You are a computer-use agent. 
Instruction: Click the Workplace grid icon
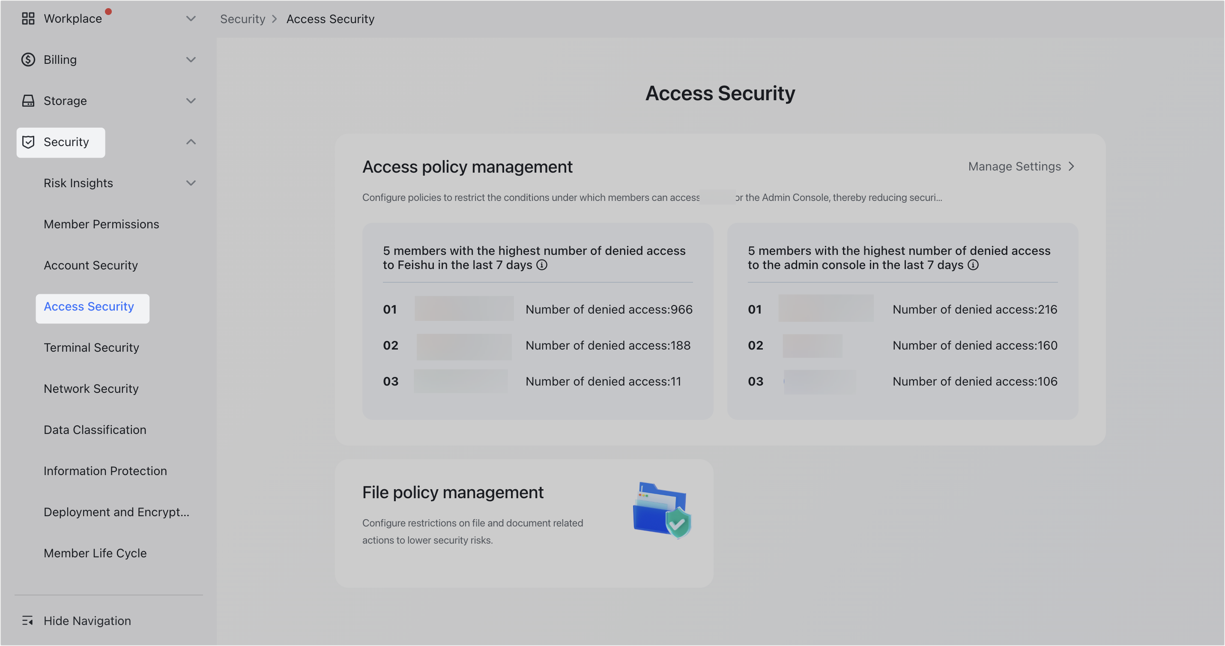point(28,18)
